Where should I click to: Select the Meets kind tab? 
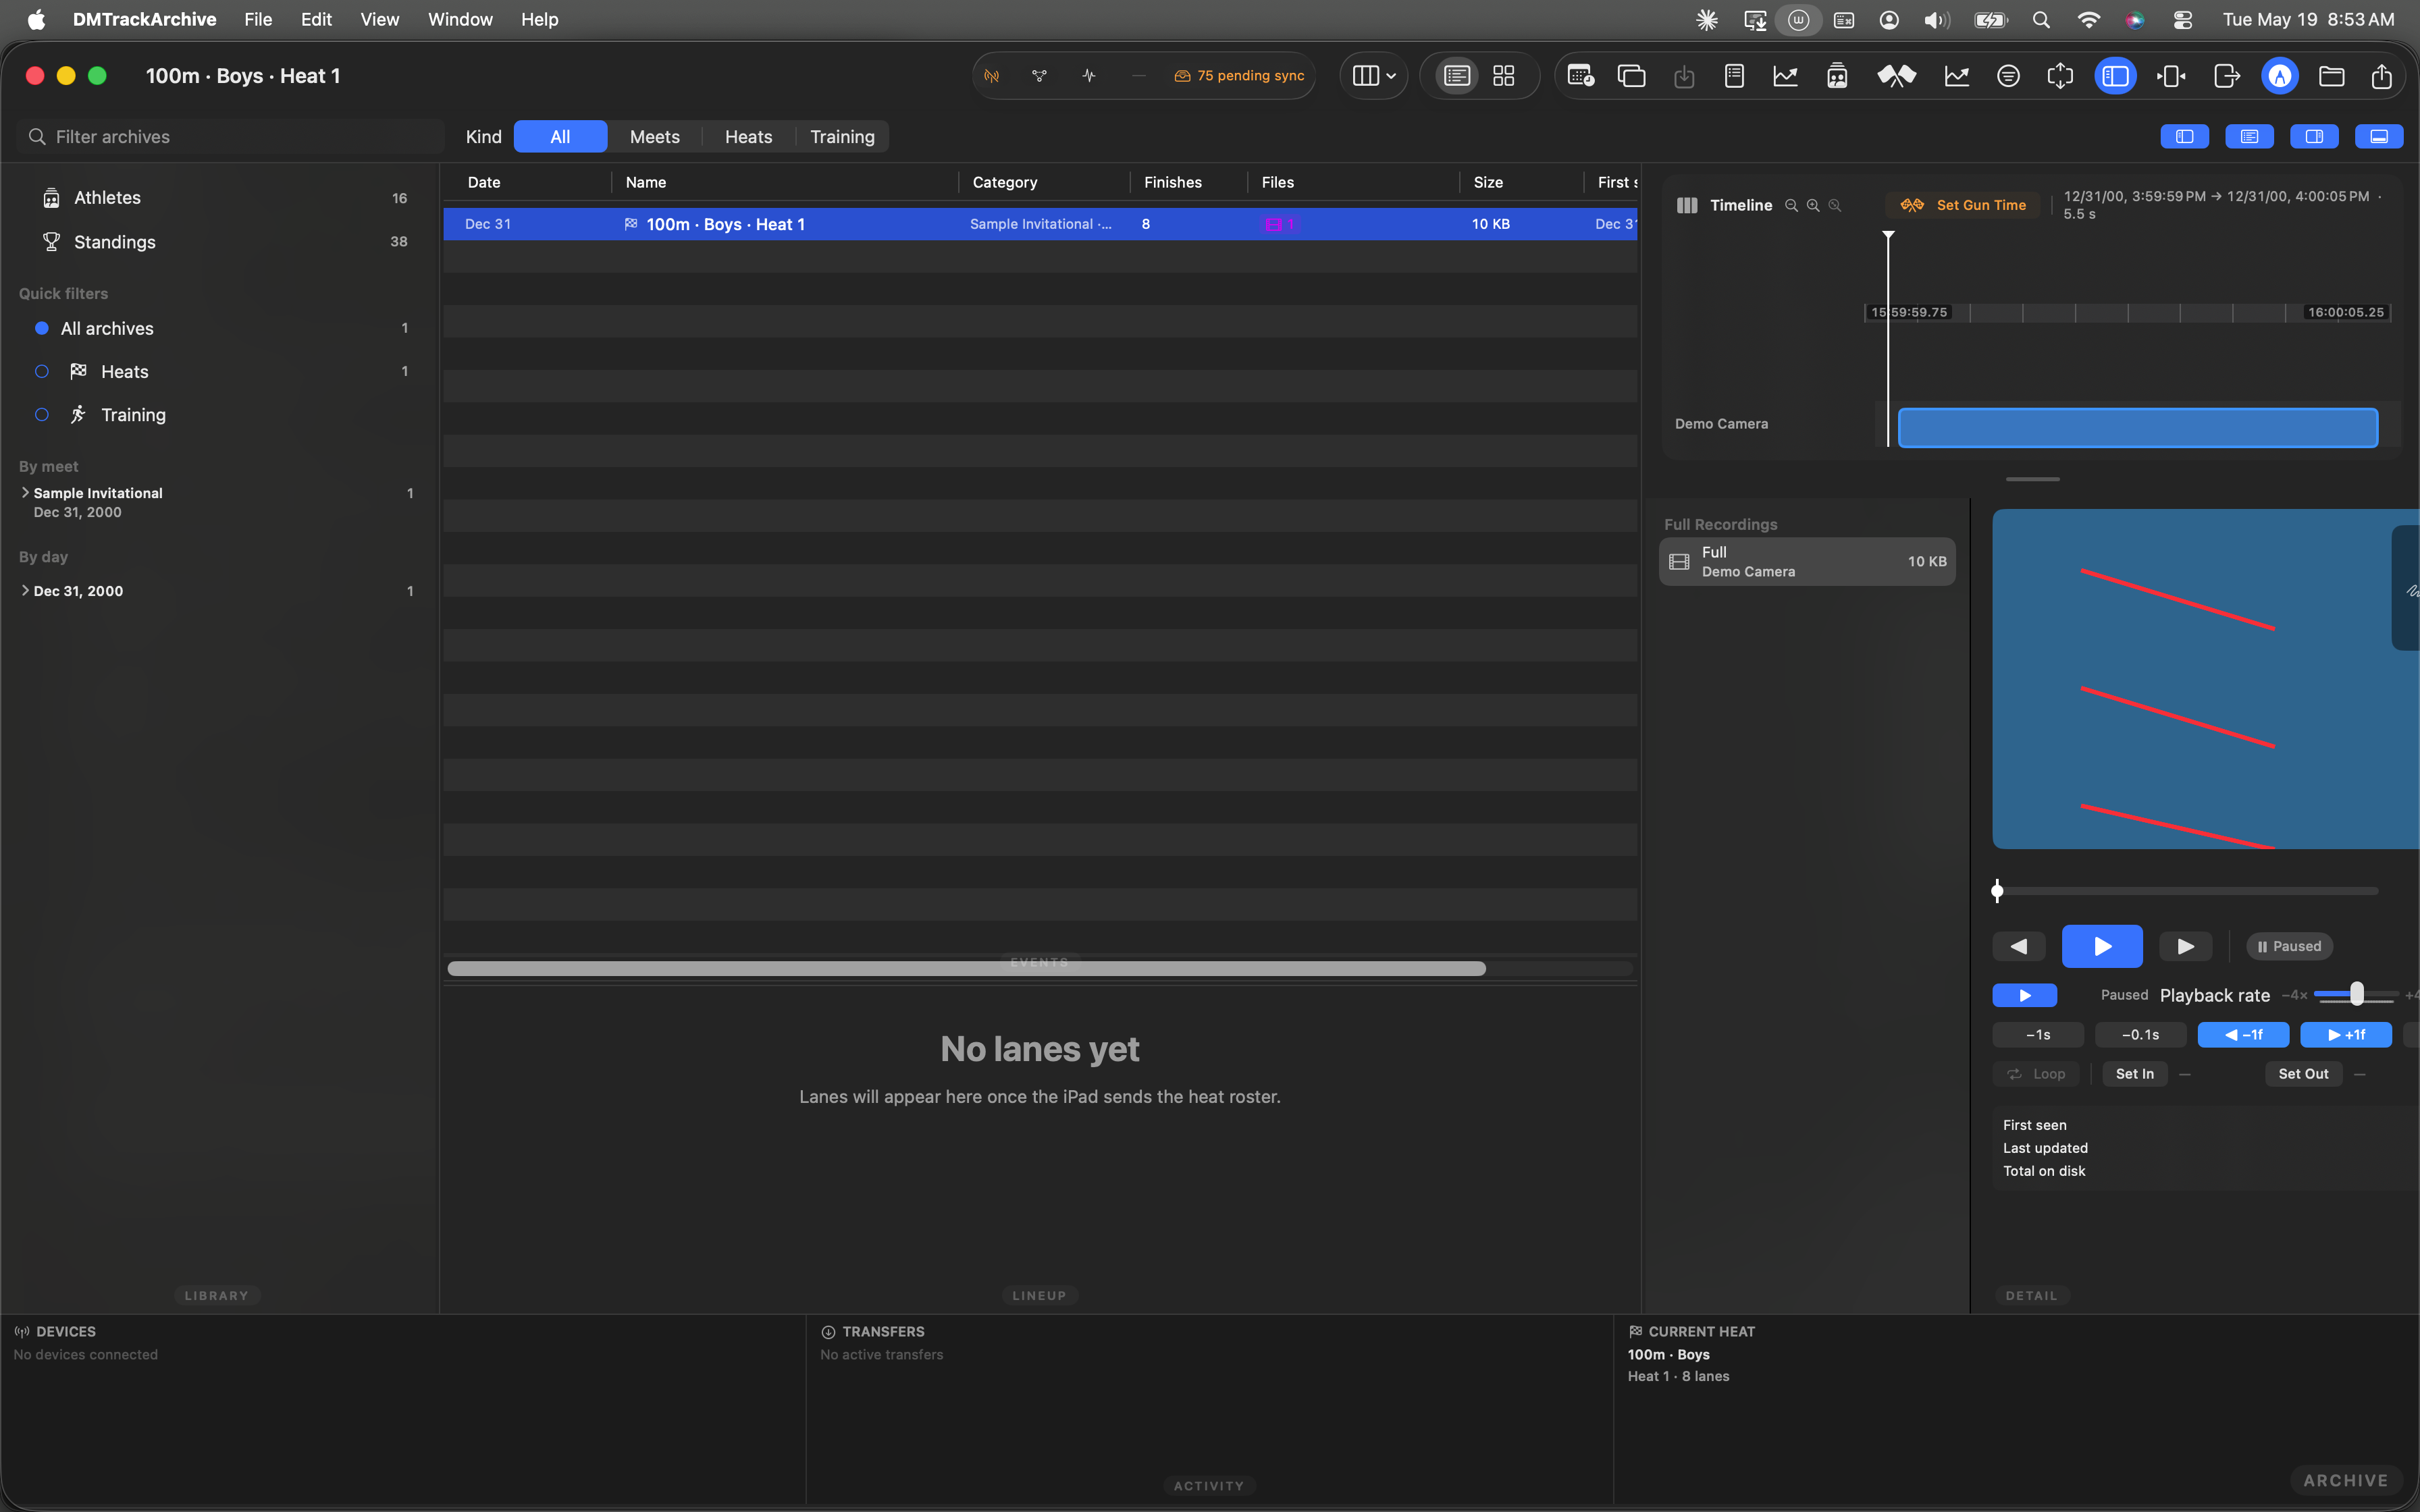click(655, 137)
